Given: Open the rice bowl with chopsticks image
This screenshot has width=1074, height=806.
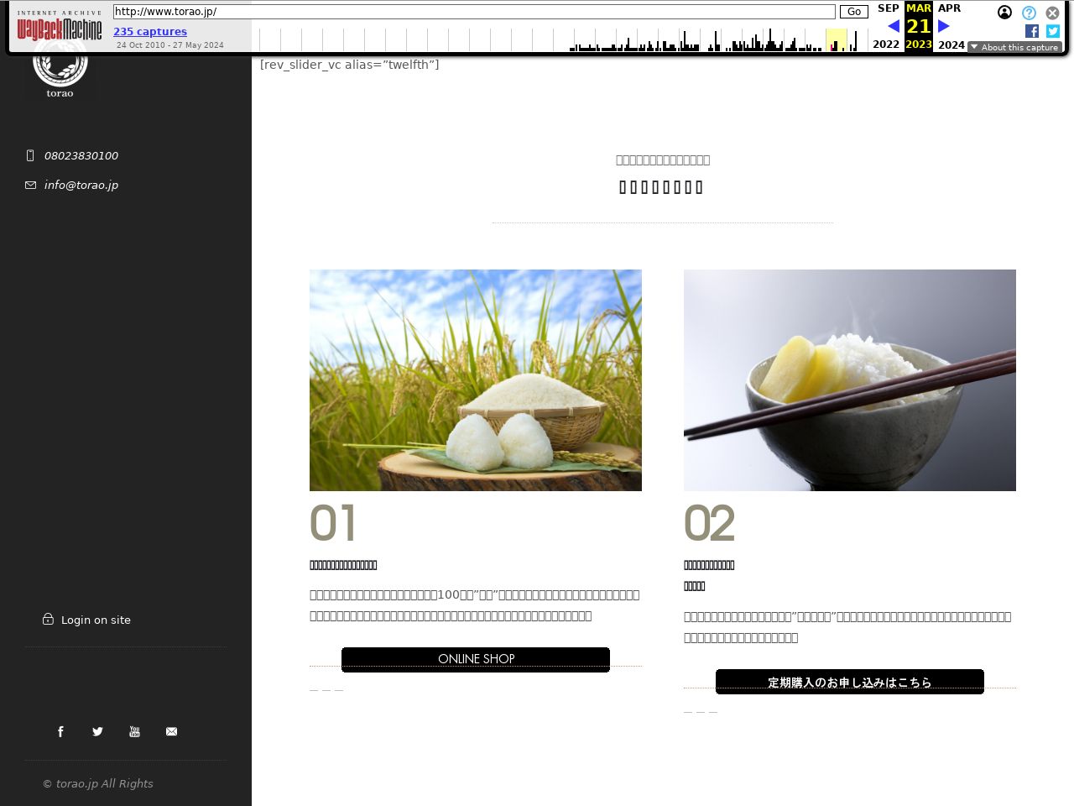Looking at the screenshot, I should 850,380.
